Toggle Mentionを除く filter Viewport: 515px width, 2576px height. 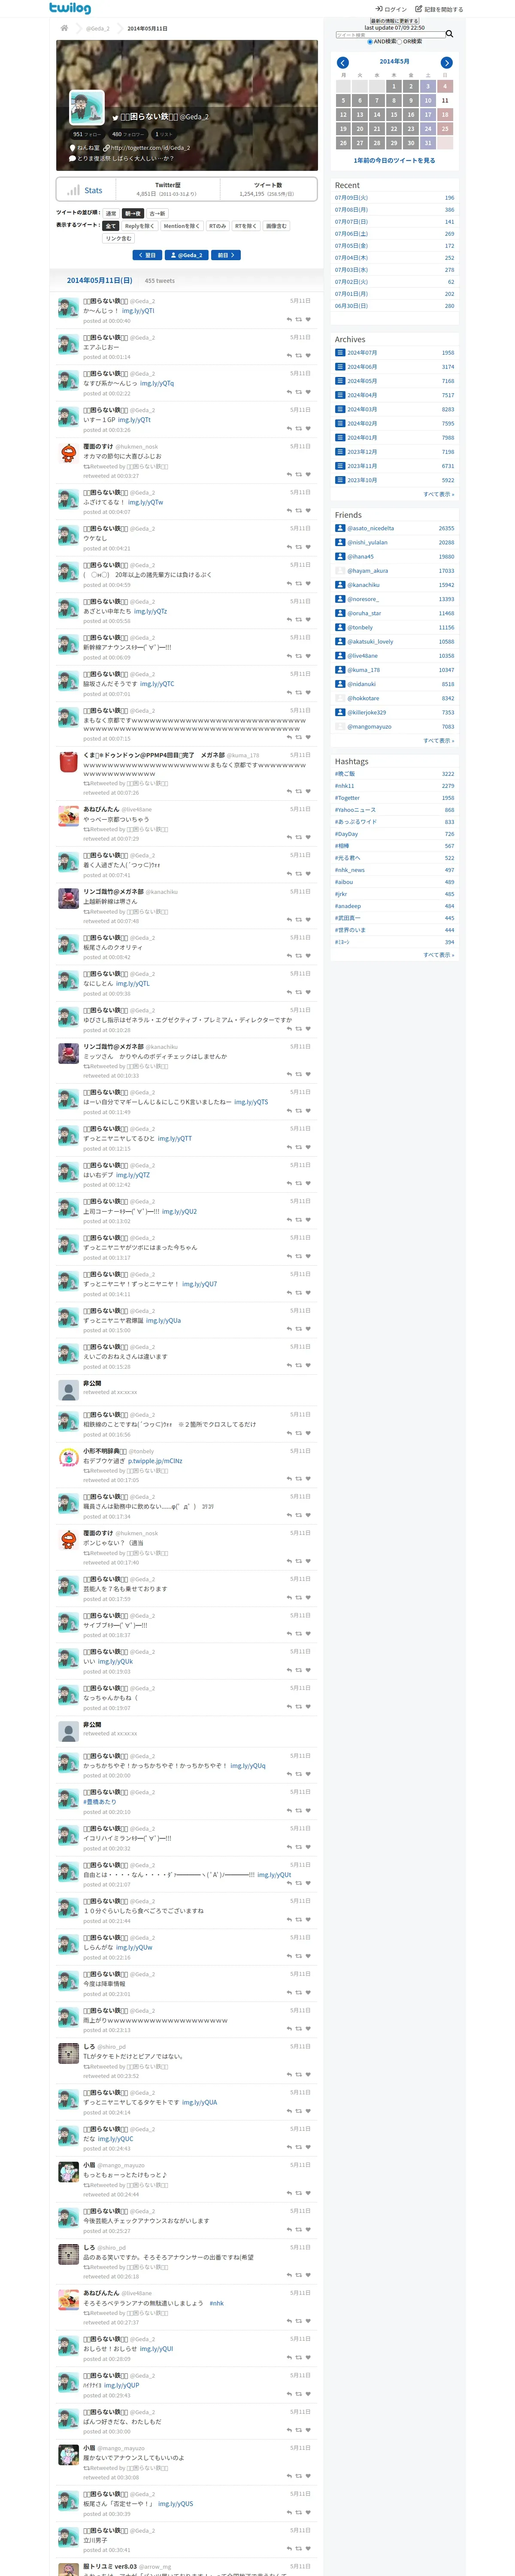pos(182,226)
